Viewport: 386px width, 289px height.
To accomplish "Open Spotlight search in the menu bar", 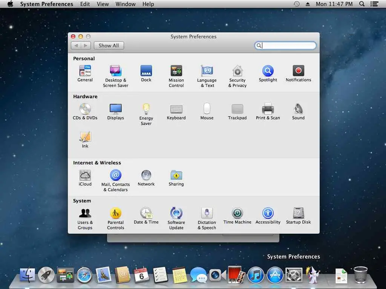I will click(362, 4).
